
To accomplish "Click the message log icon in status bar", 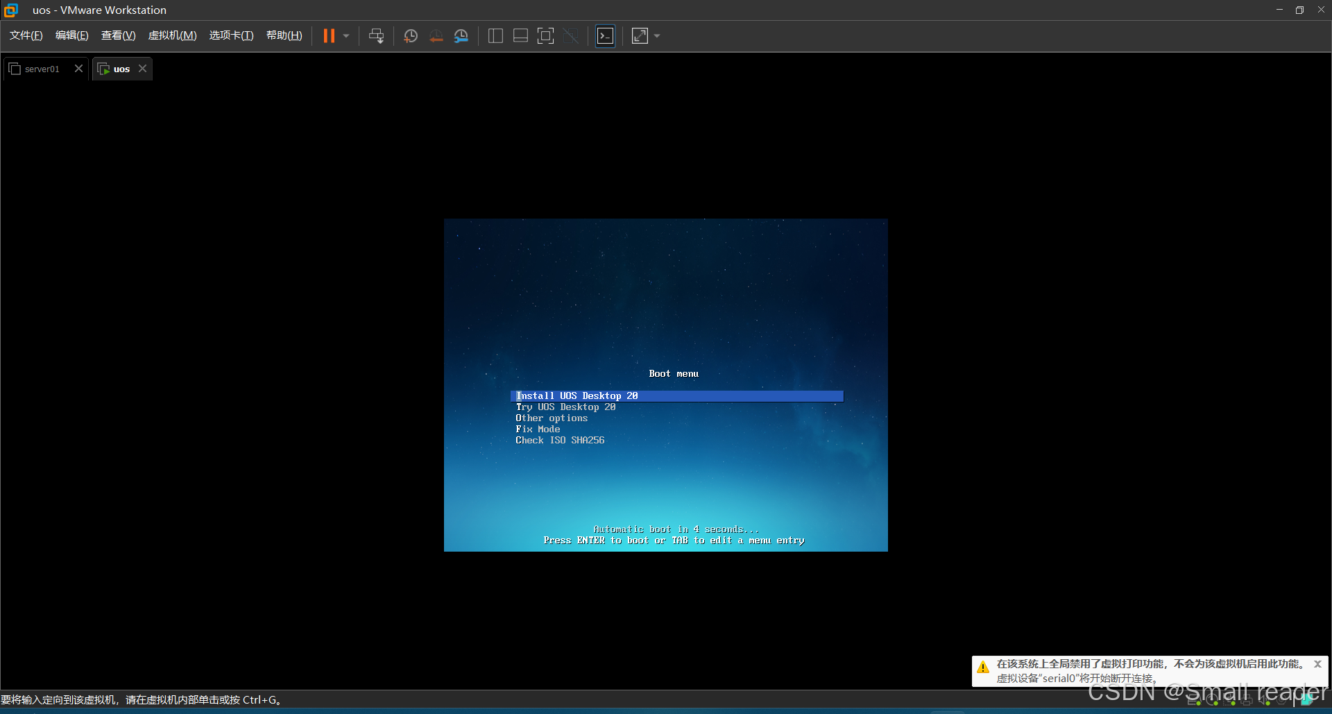I will click(1307, 701).
